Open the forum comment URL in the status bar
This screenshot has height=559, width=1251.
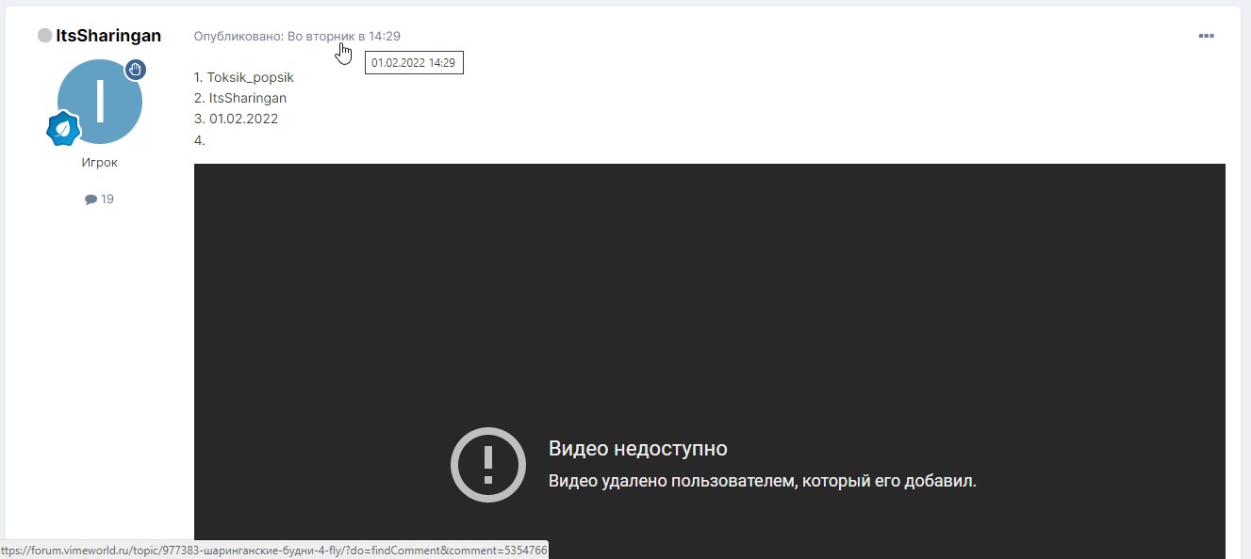click(x=273, y=551)
